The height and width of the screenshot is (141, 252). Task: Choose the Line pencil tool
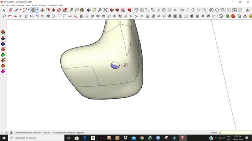[17, 10]
